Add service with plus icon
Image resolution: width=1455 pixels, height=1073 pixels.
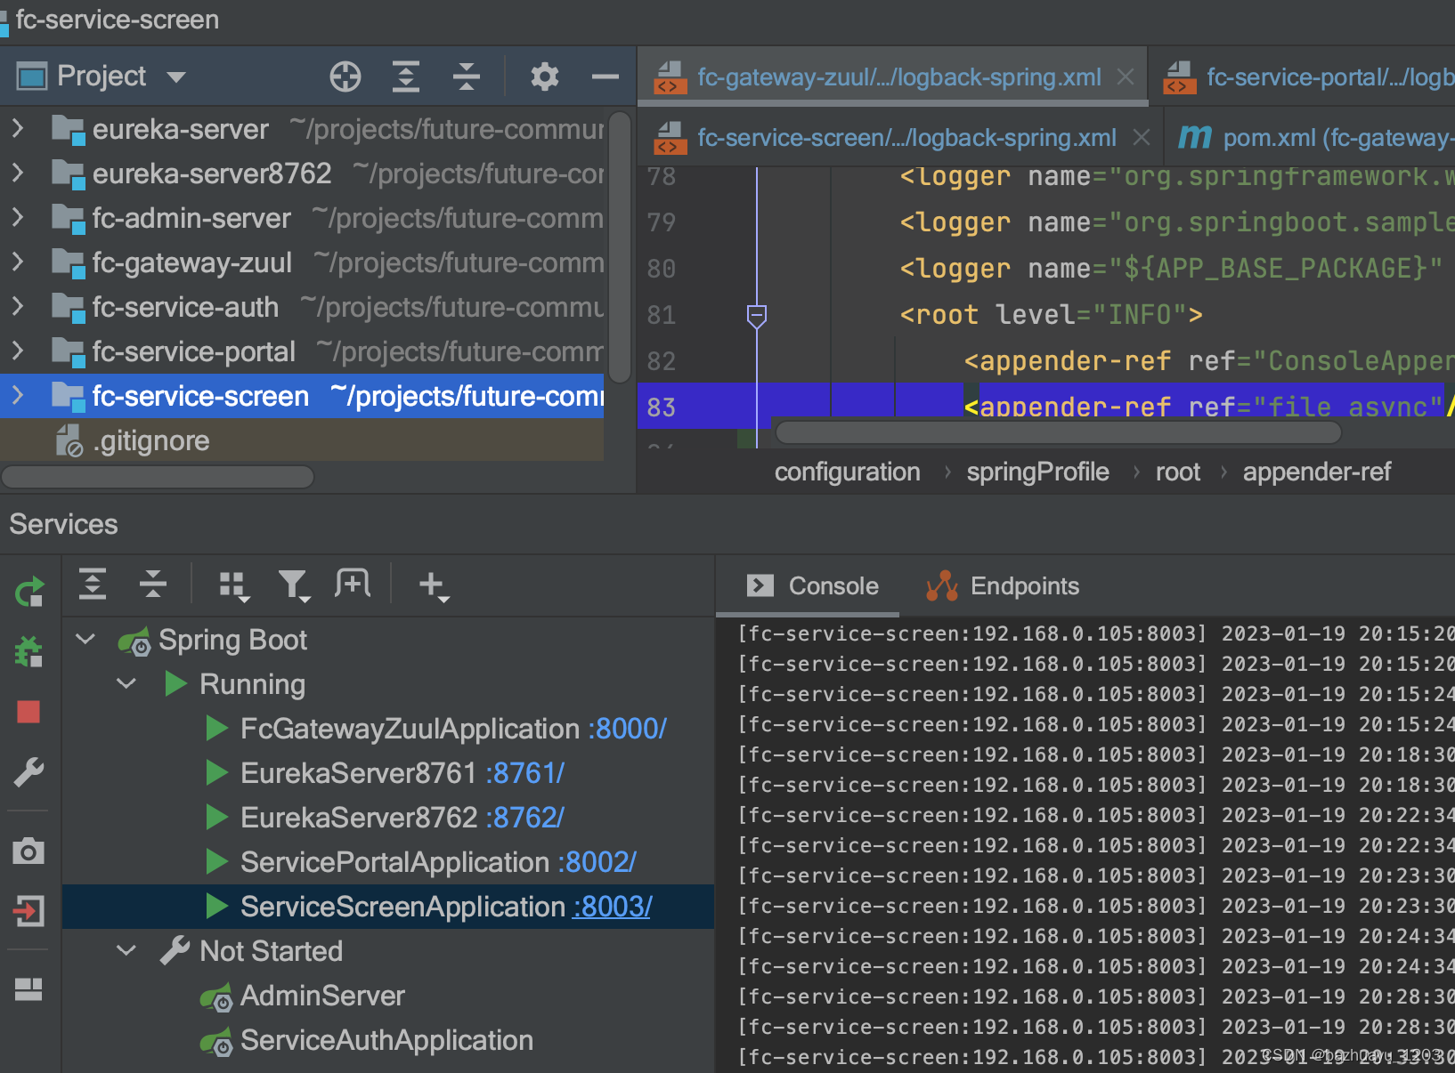[434, 585]
